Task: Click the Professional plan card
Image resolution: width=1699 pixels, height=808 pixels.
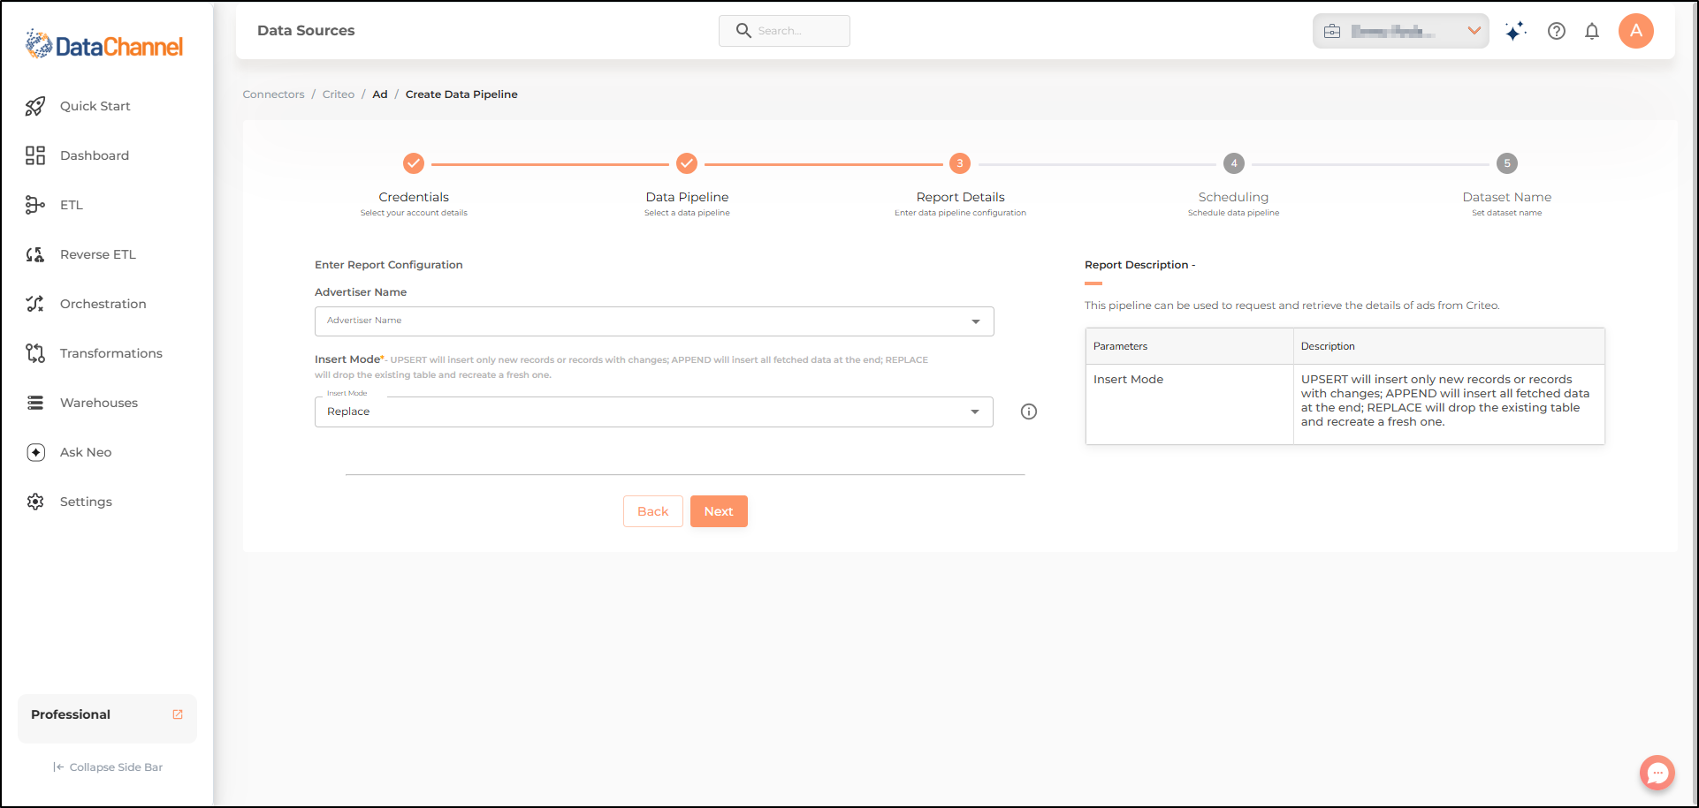Action: click(x=107, y=718)
